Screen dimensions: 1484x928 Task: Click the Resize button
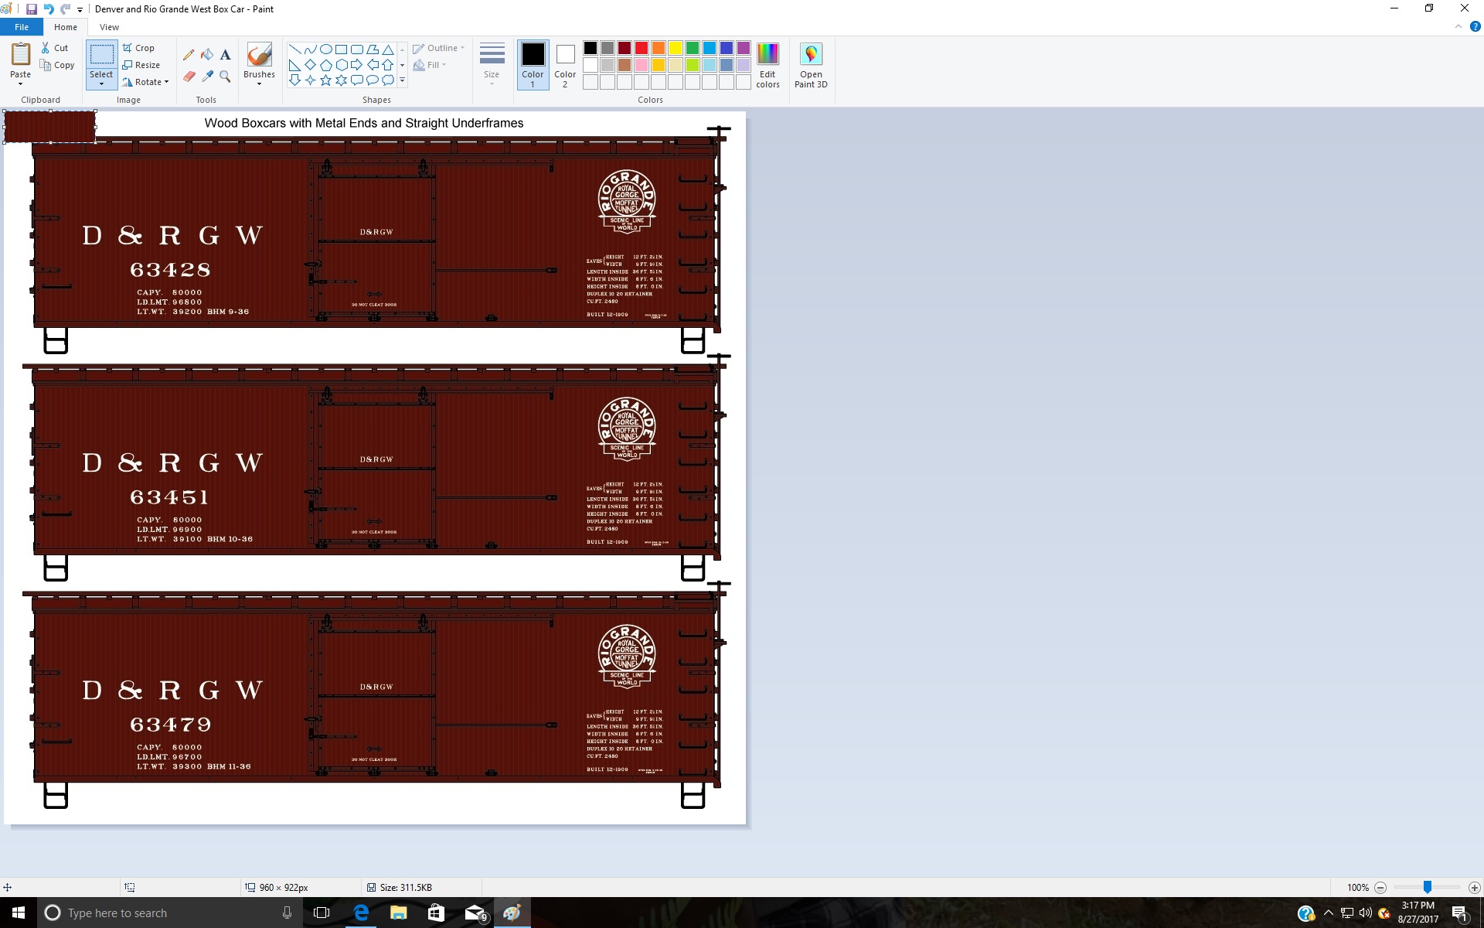click(x=141, y=65)
